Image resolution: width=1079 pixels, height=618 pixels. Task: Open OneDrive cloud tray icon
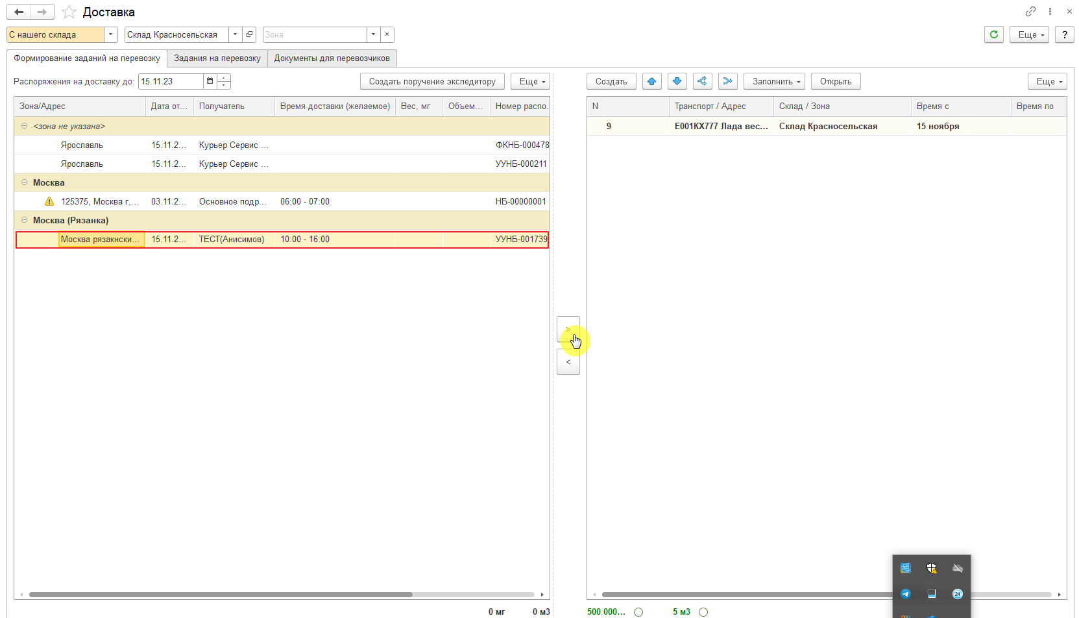click(x=957, y=568)
